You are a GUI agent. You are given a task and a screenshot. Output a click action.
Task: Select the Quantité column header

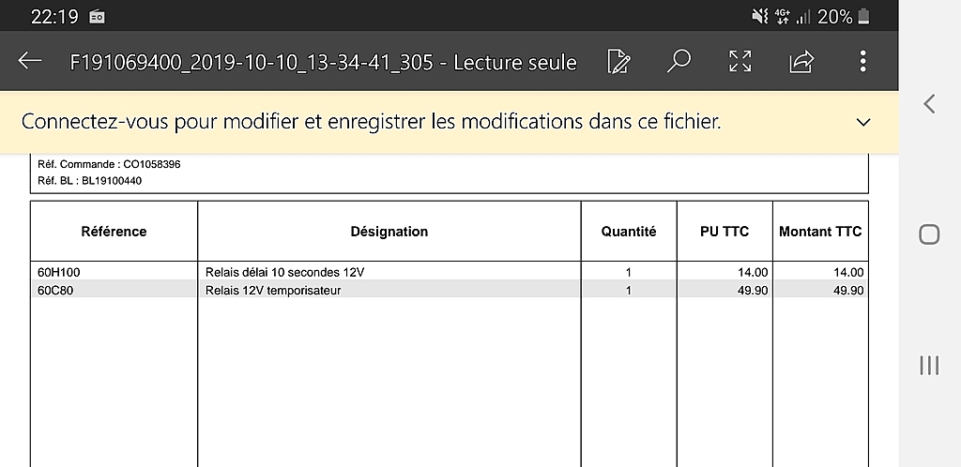click(629, 232)
